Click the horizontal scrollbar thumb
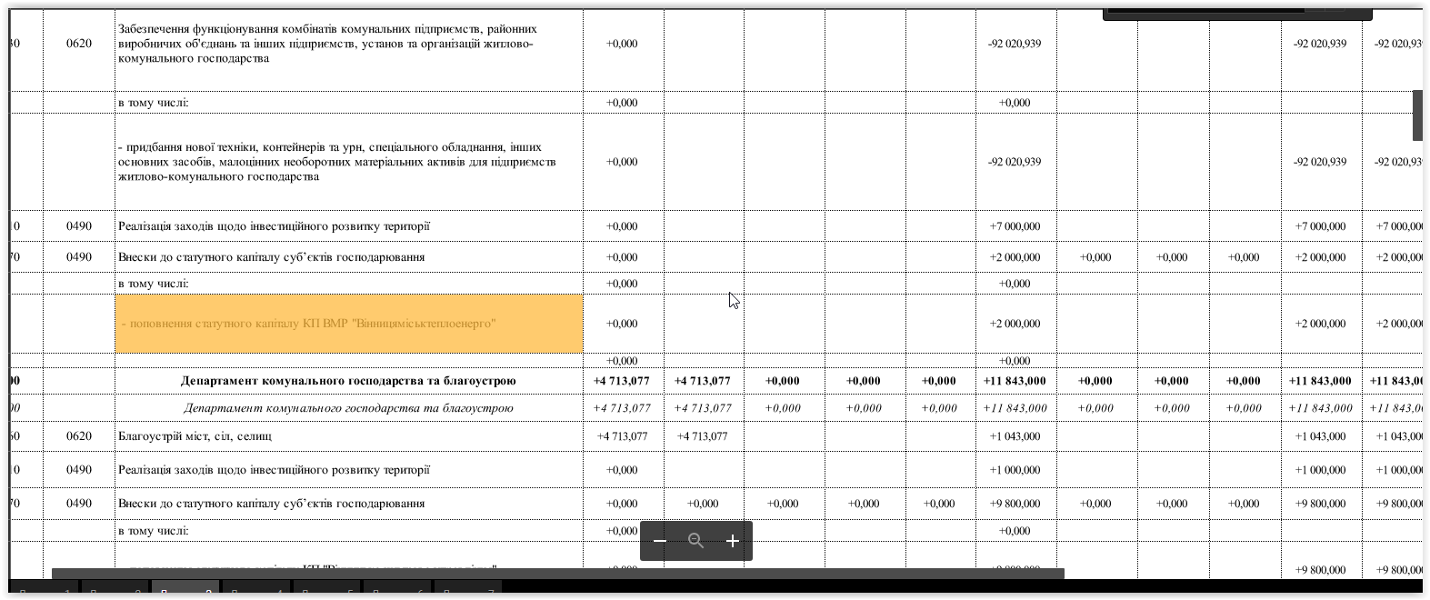The height and width of the screenshot is (600, 1430). [557, 574]
